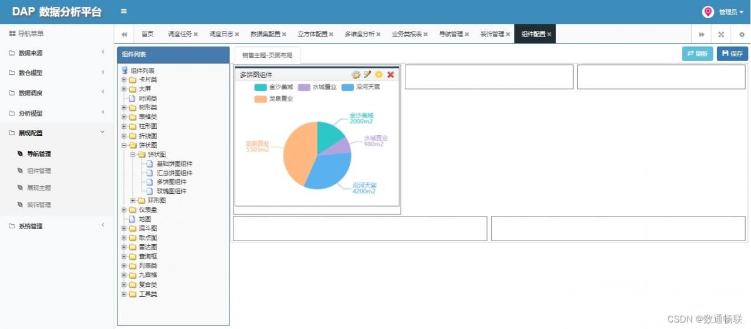Viewport: 751px width, 329px height.
Task: Click tab bar back double-arrow icon
Action: 124,35
